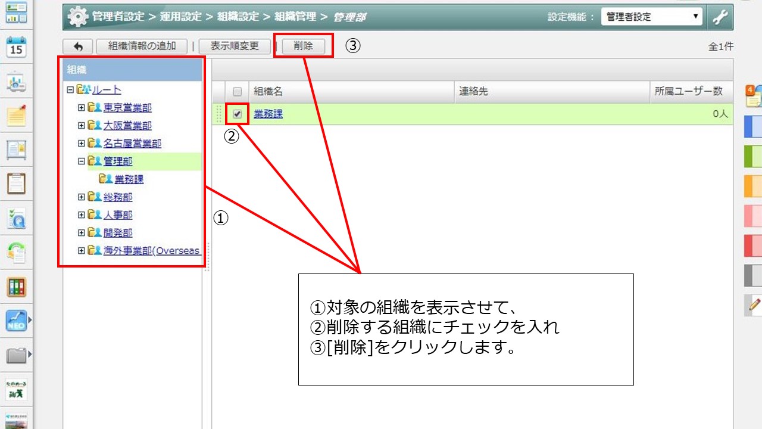The height and width of the screenshot is (429, 762).
Task: Uncheck the 業務課 row checkbox
Action: pyautogui.click(x=238, y=114)
